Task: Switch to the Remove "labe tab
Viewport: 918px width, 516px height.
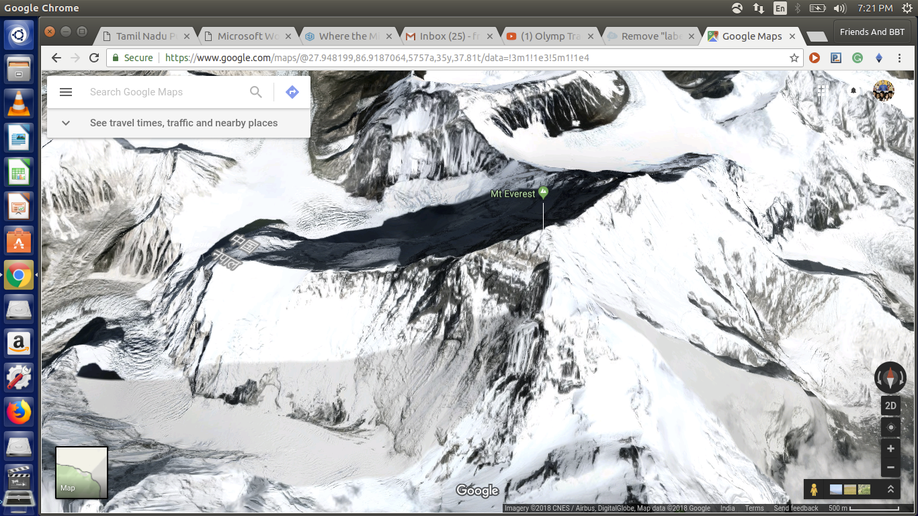Action: (x=651, y=36)
